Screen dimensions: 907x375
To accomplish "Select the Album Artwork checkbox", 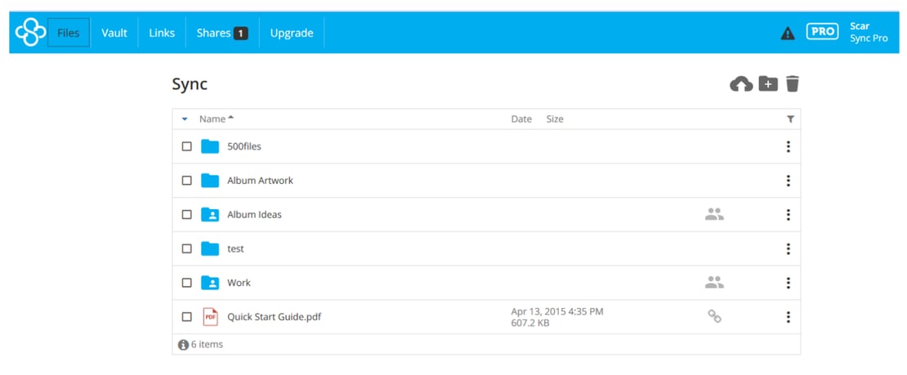I will tap(187, 181).
